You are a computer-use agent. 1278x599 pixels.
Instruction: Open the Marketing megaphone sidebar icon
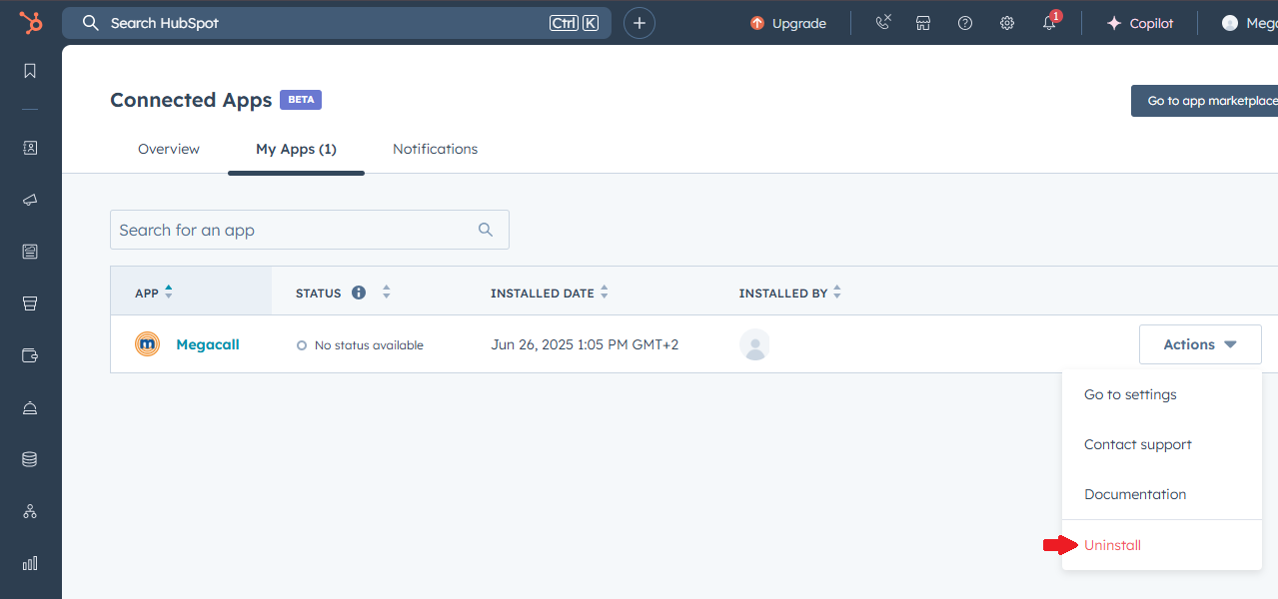click(30, 200)
